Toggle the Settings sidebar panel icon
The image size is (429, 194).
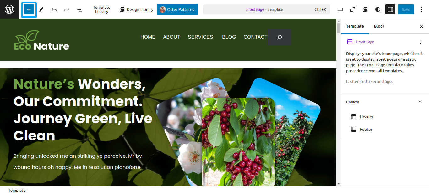click(x=390, y=9)
